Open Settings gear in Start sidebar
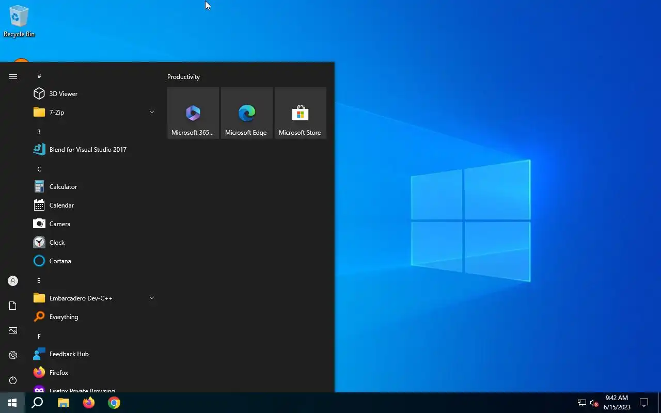Screen dimensions: 661x413 tap(13, 355)
